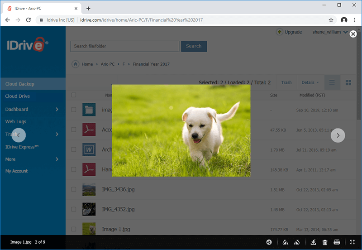Open the browser profile icon
The height and width of the screenshot is (250, 362).
344,20
